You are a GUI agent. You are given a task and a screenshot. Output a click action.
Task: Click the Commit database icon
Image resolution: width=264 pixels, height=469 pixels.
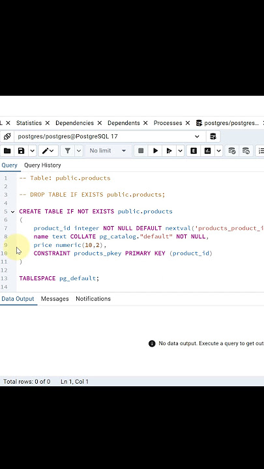coord(232,150)
